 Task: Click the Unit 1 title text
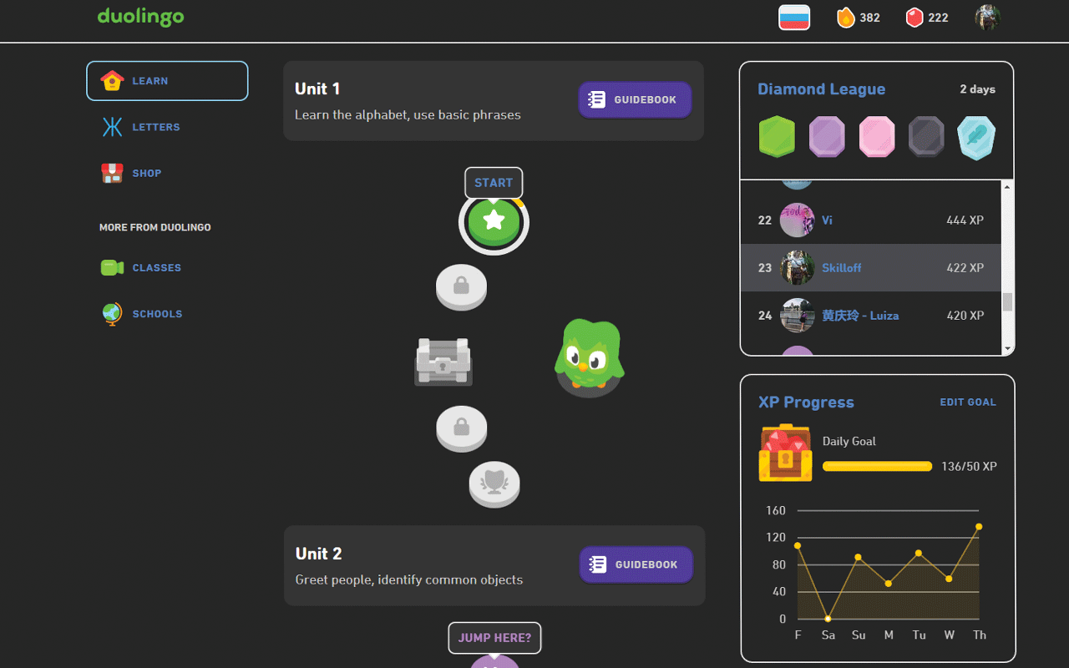click(x=317, y=89)
